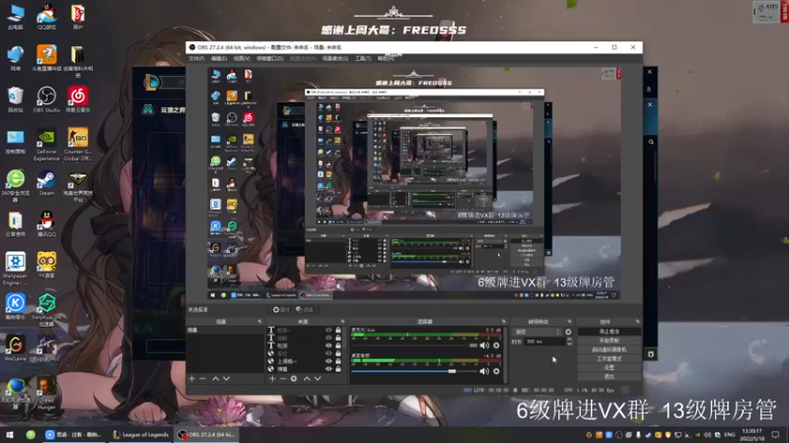The width and height of the screenshot is (789, 443).
Task: Click the 属性 properties button above the docks
Action: point(281,310)
